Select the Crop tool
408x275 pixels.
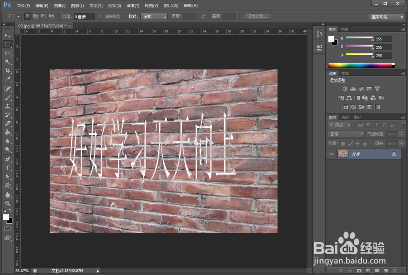coord(7,70)
